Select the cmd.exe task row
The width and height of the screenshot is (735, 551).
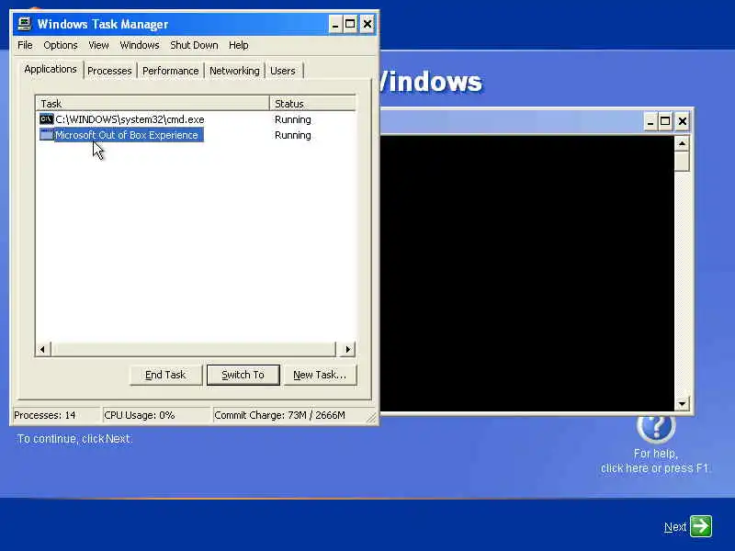click(x=196, y=119)
